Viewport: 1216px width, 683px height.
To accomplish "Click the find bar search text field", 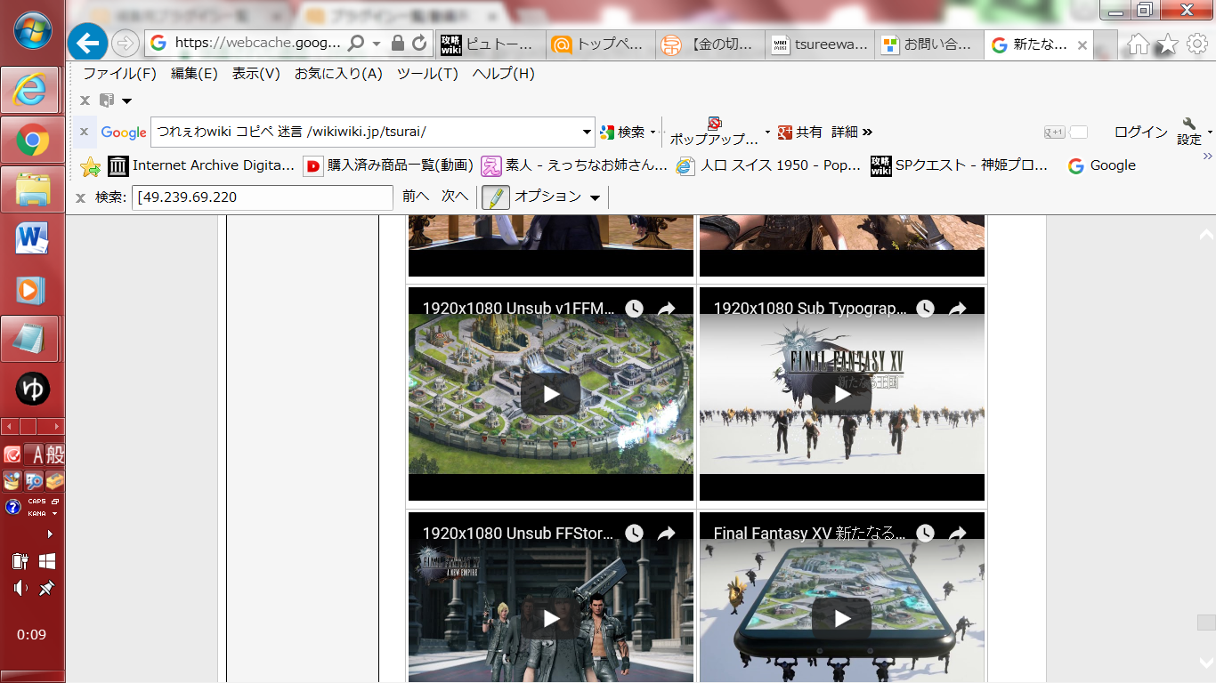I will pyautogui.click(x=263, y=197).
